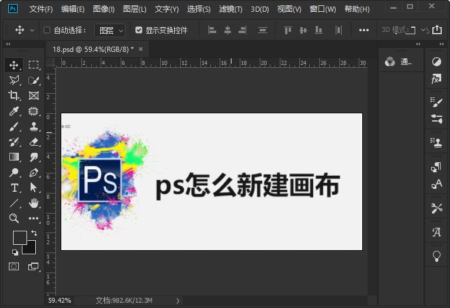This screenshot has height=308, width=450.
Task: Select the Crop tool
Action: point(14,96)
